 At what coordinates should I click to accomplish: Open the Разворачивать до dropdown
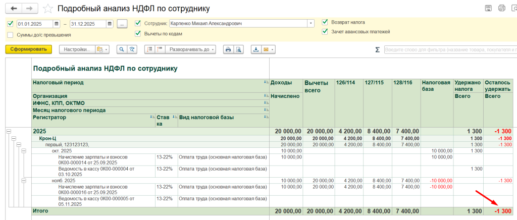[191, 49]
